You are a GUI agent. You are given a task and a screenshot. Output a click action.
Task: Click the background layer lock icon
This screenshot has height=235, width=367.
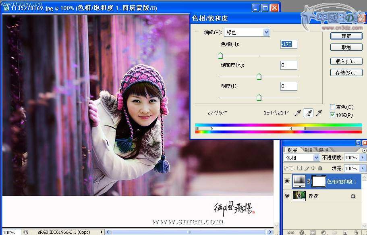(353, 196)
